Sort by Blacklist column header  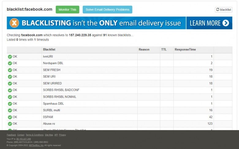tap(49, 49)
